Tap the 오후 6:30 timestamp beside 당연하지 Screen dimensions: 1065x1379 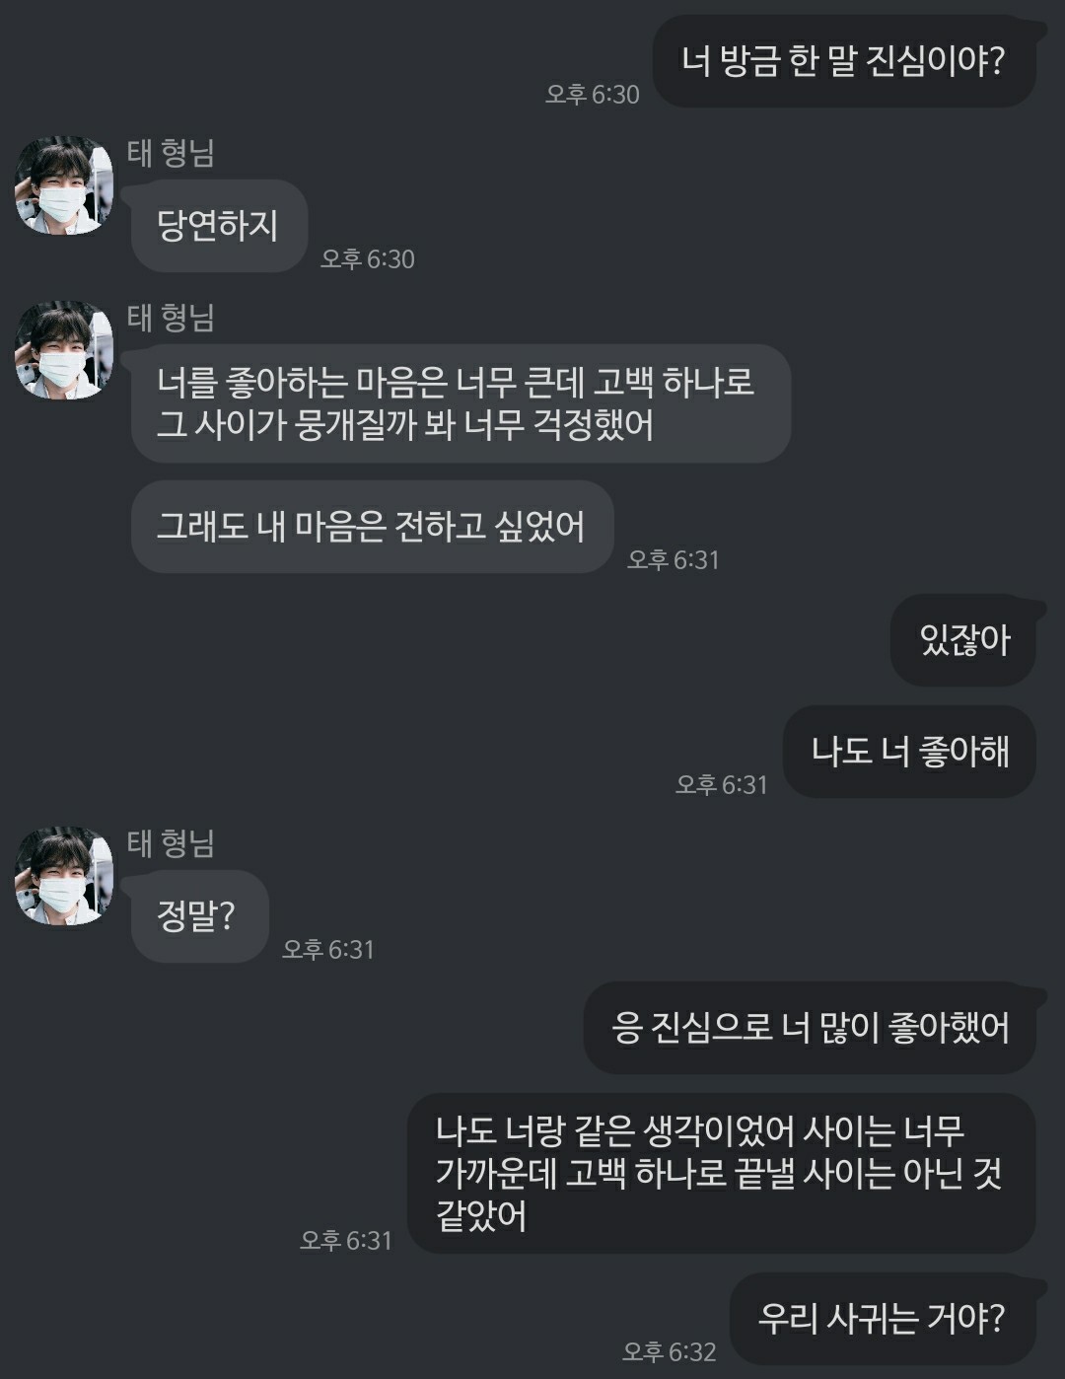[368, 258]
